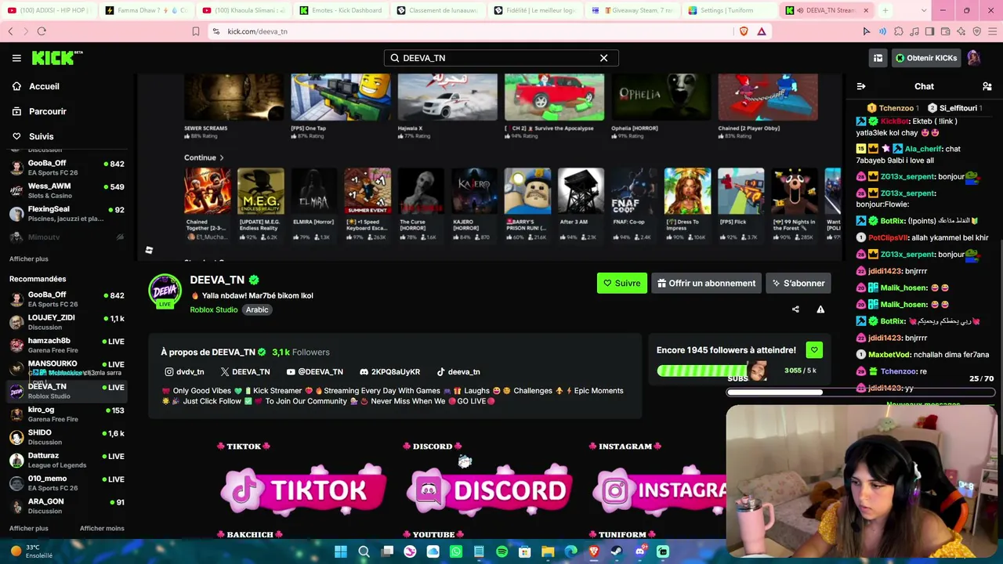Screen dimensions: 1003x564
Task: Open a new browser tab with plus
Action: point(885,10)
